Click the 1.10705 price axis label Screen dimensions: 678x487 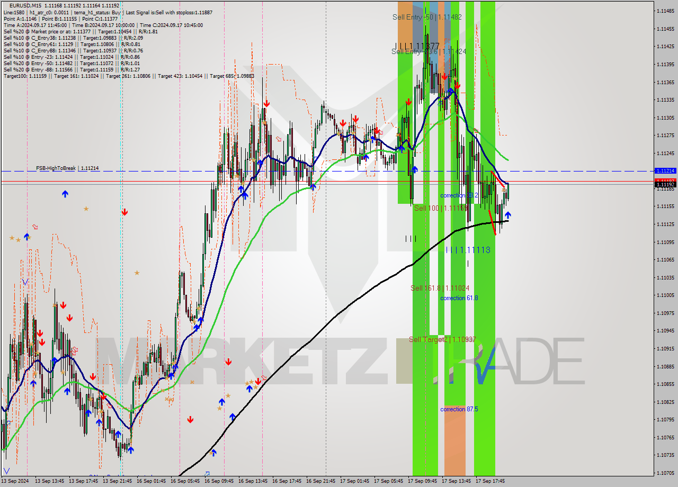click(666, 473)
